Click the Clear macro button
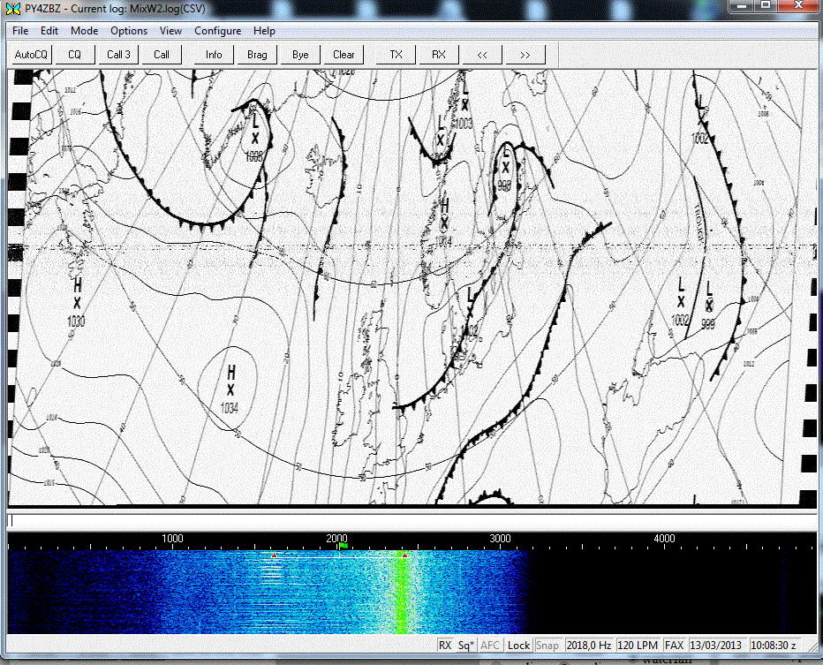 [x=344, y=55]
